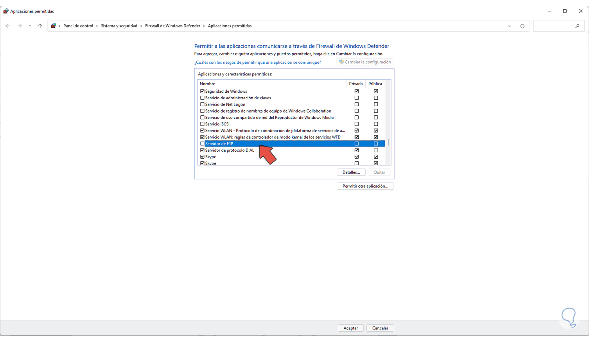The image size is (589, 342).
Task: Click the Control Panel icon in the address bar
Action: click(x=54, y=26)
